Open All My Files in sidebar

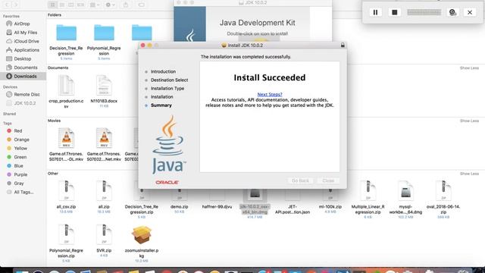[x=25, y=33]
